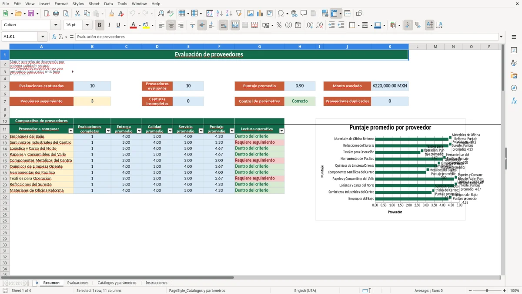This screenshot has width=522, height=294.
Task: Switch to the Evaluaciones sheet tab
Action: [x=78, y=283]
